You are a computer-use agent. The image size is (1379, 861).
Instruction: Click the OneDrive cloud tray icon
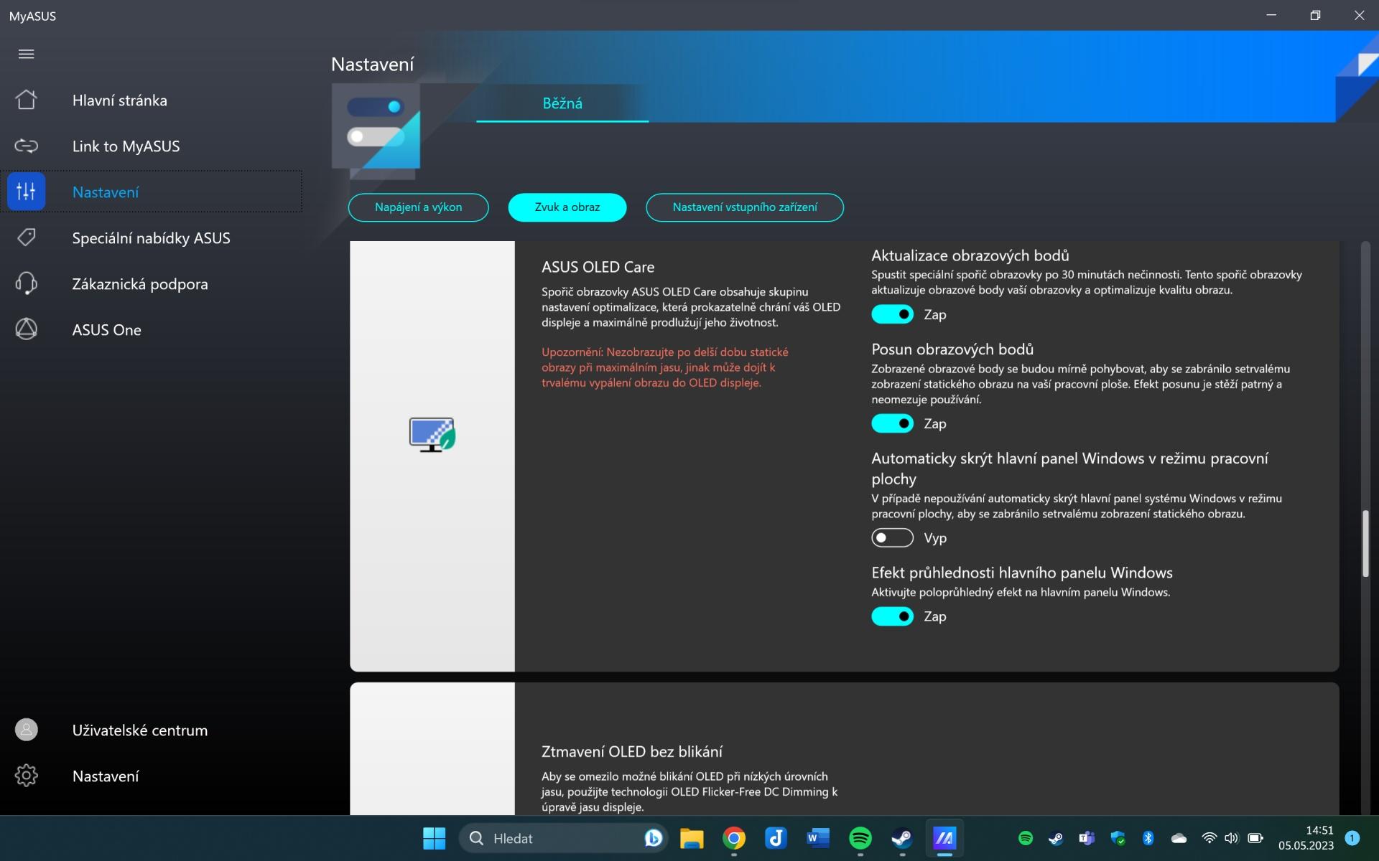pyautogui.click(x=1179, y=838)
